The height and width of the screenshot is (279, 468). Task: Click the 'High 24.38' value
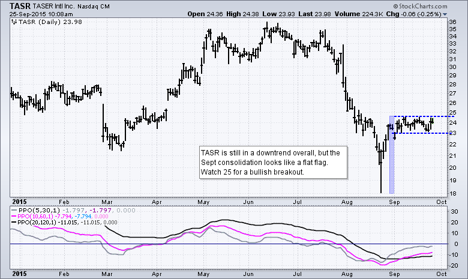(x=242, y=14)
